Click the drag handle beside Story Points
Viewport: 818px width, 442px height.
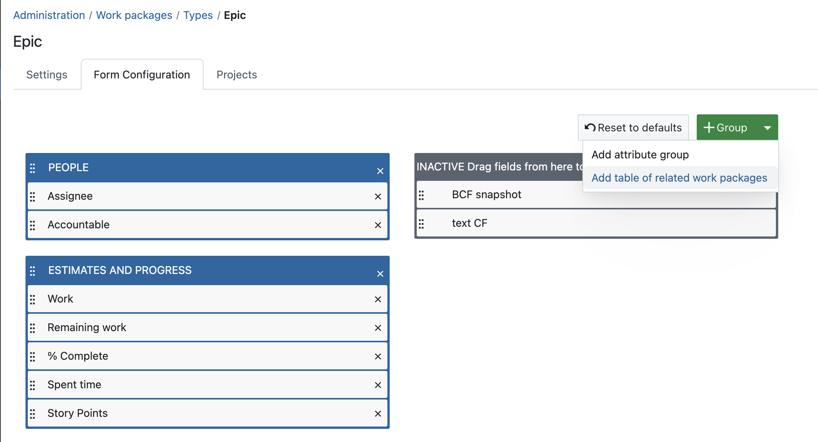[33, 413]
